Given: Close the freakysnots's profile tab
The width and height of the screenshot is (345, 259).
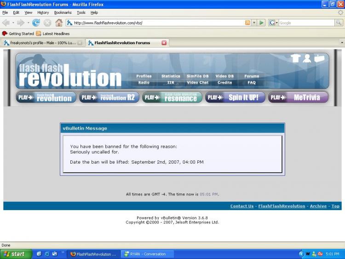Looking at the screenshot, I should pos(80,43).
